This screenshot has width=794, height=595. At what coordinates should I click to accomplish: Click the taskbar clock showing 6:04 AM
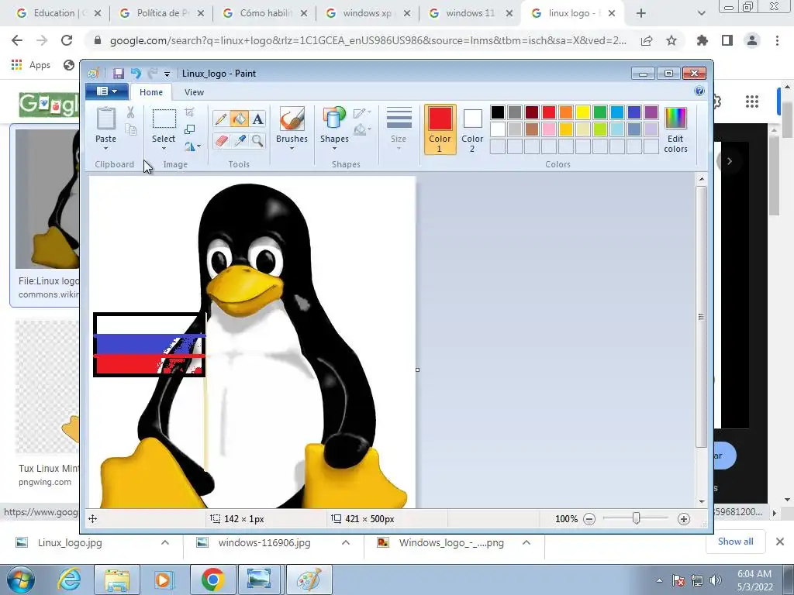tap(754, 580)
